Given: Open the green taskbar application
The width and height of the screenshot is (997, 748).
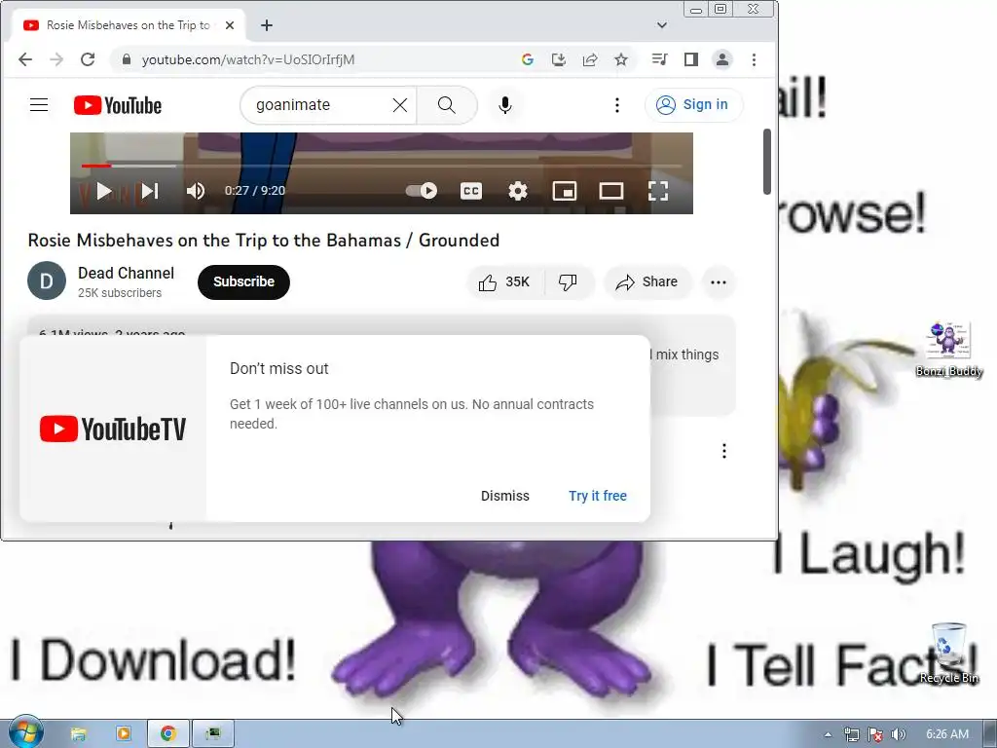Looking at the screenshot, I should [213, 734].
